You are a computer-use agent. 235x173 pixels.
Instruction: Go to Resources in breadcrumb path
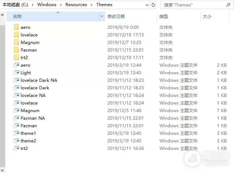76,5
